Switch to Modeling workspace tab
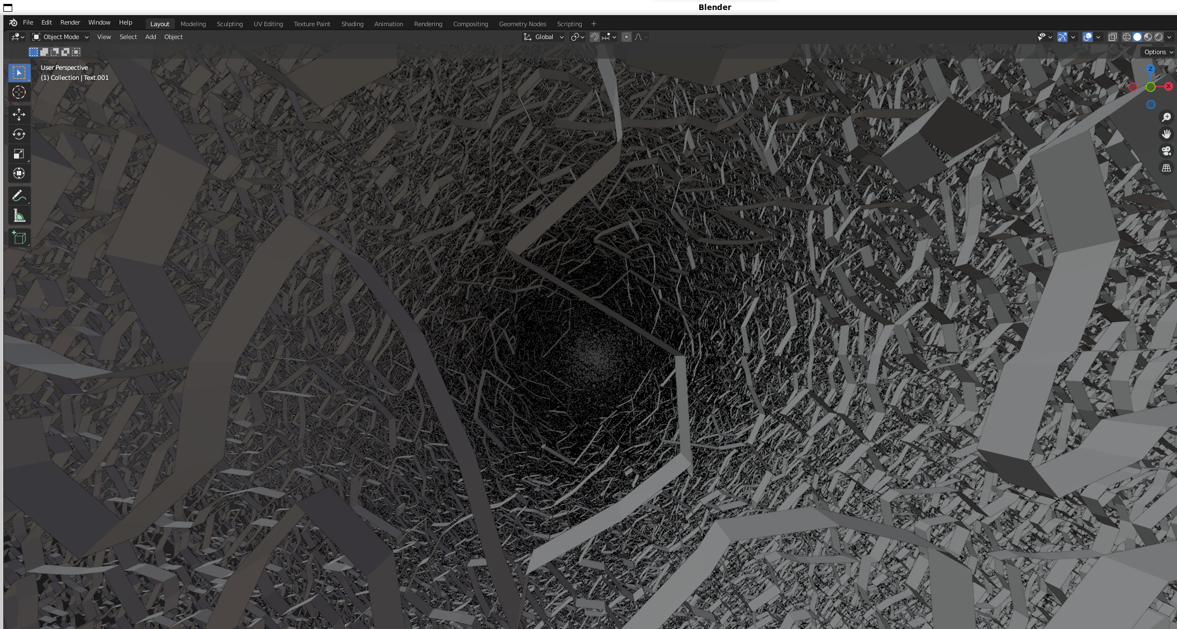The height and width of the screenshot is (629, 1177). pyautogui.click(x=192, y=23)
